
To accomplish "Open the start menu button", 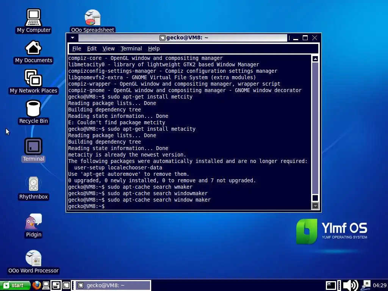I will (15, 285).
